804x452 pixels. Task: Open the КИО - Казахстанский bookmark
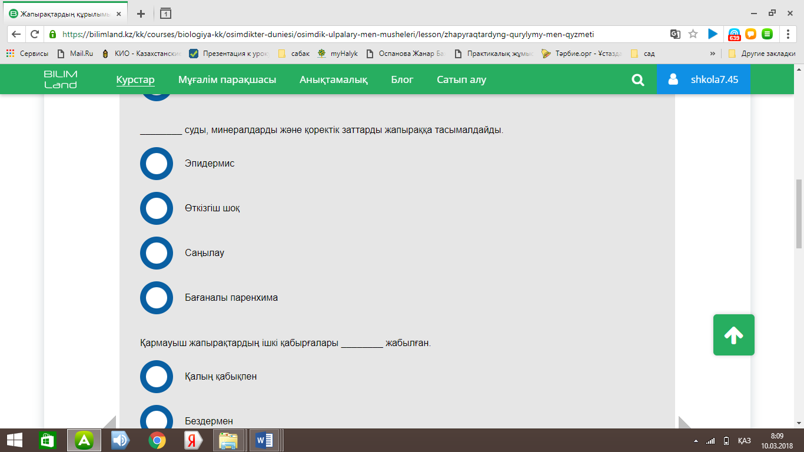point(141,54)
